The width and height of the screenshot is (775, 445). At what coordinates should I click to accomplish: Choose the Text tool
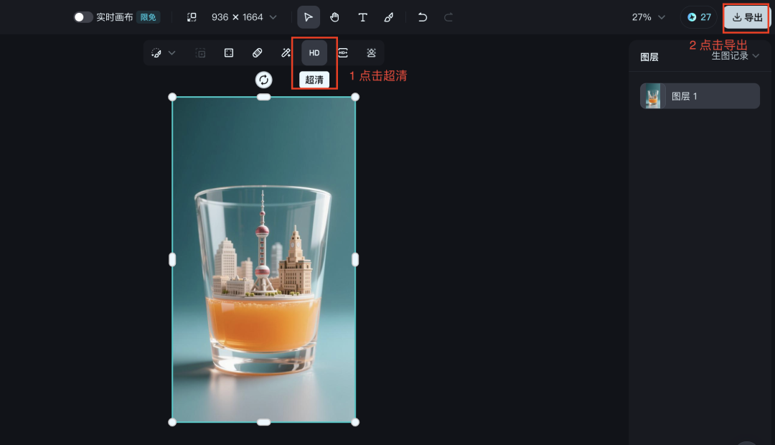[x=362, y=17]
